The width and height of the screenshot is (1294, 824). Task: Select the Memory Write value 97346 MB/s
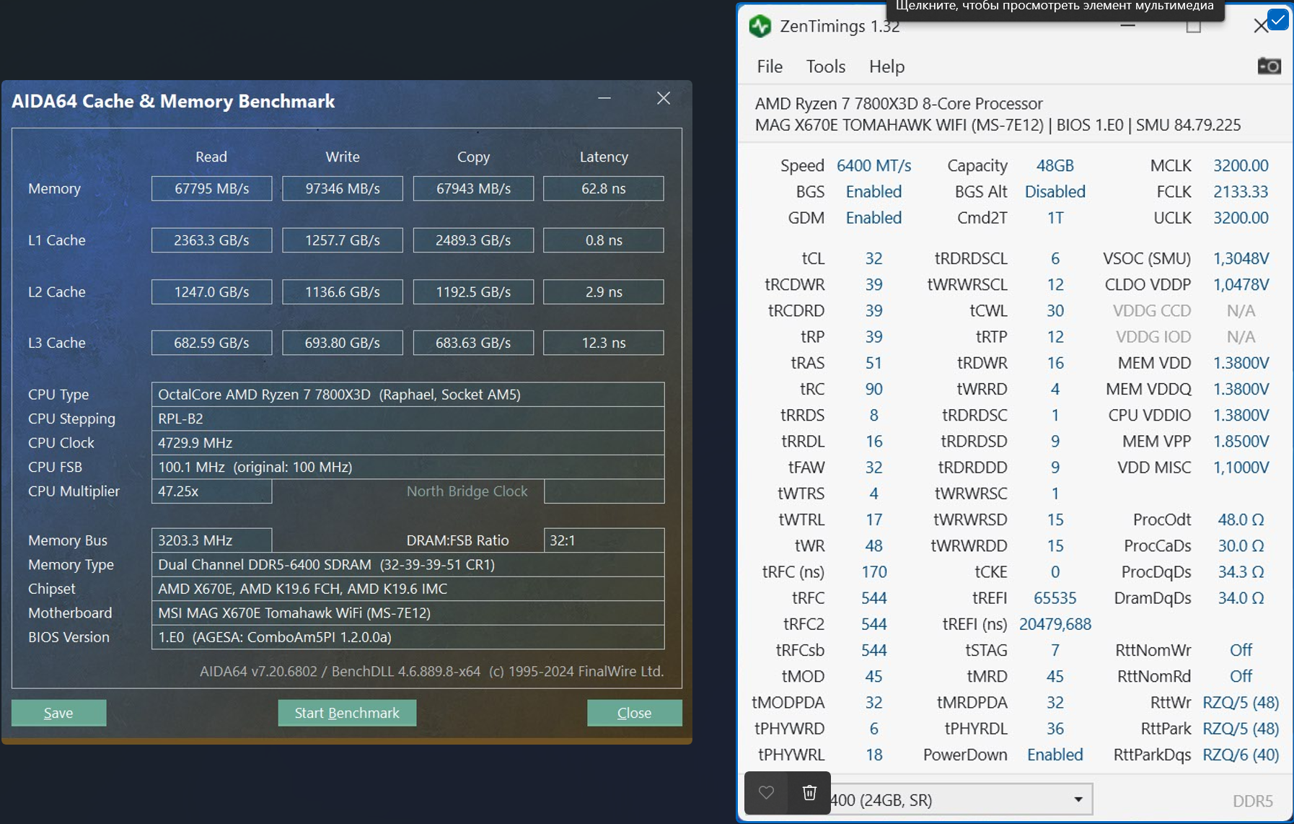click(x=343, y=188)
